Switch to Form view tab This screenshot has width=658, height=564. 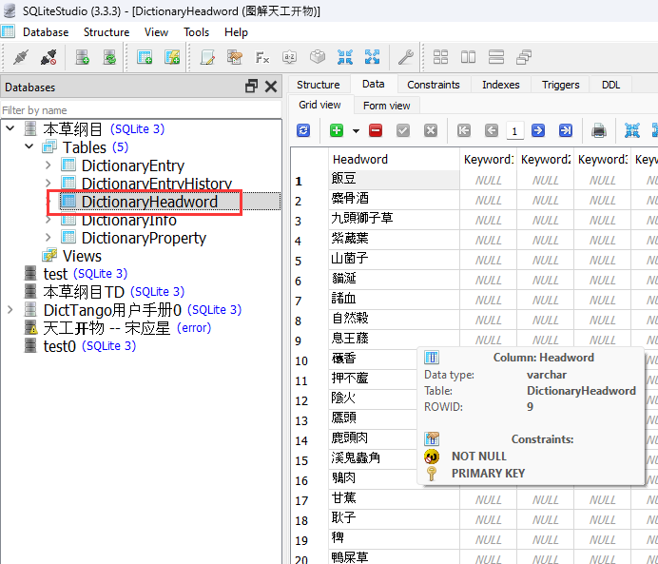(x=386, y=106)
